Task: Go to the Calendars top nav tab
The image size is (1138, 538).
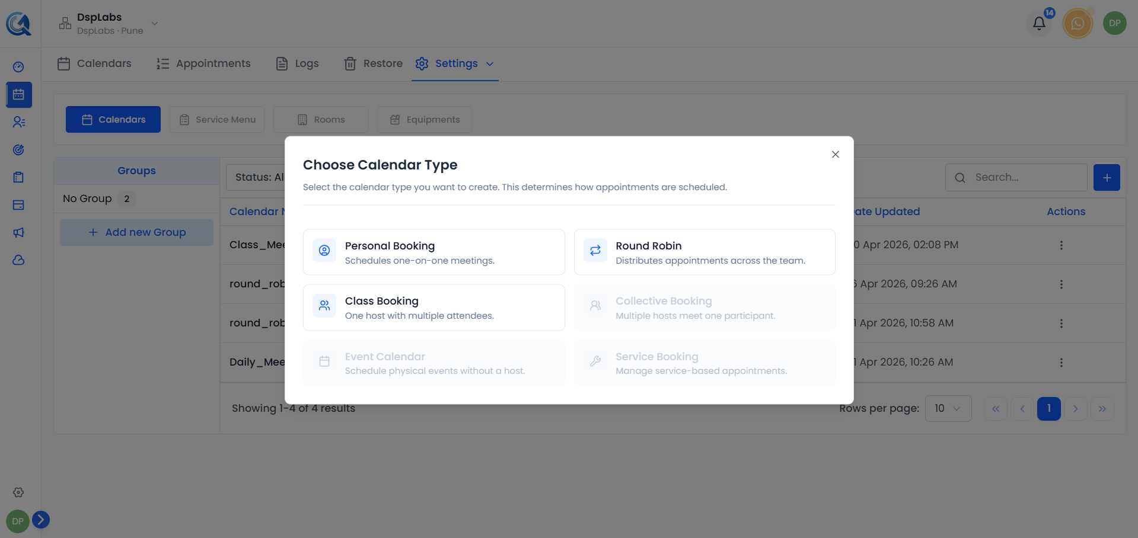Action: 94,63
